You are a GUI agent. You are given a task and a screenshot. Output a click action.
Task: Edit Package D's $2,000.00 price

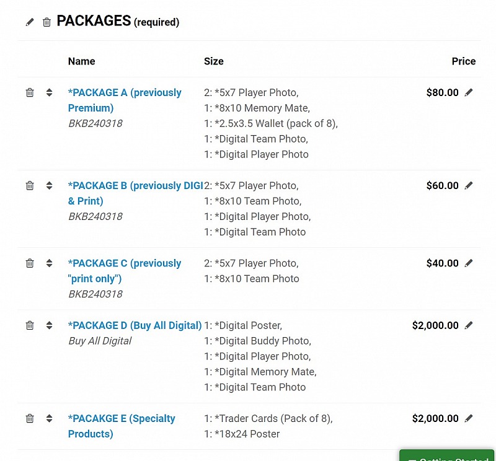[x=469, y=325]
